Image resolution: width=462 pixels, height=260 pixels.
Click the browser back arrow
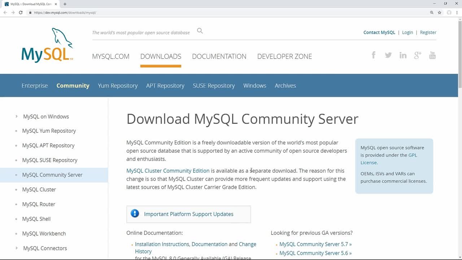(5, 12)
